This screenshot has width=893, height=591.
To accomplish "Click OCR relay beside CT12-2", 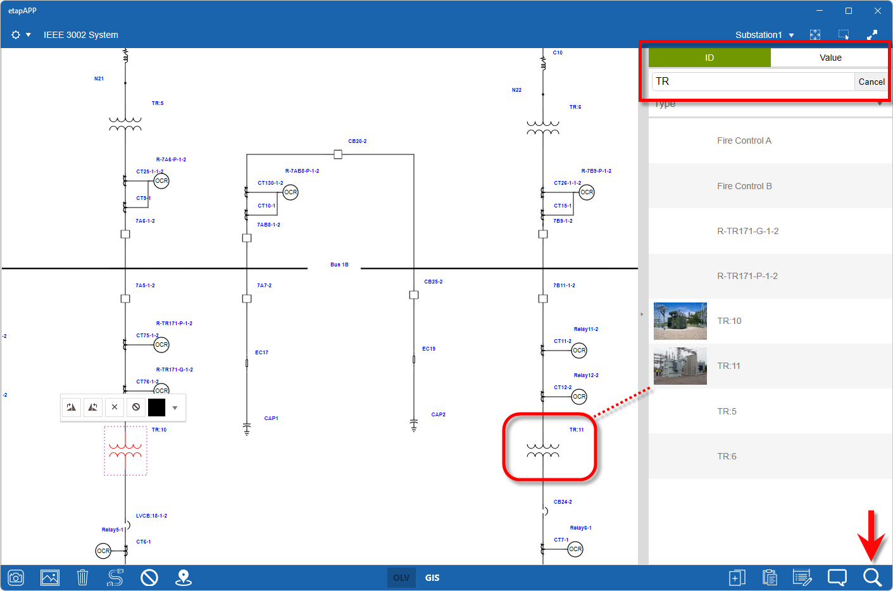I will (579, 397).
